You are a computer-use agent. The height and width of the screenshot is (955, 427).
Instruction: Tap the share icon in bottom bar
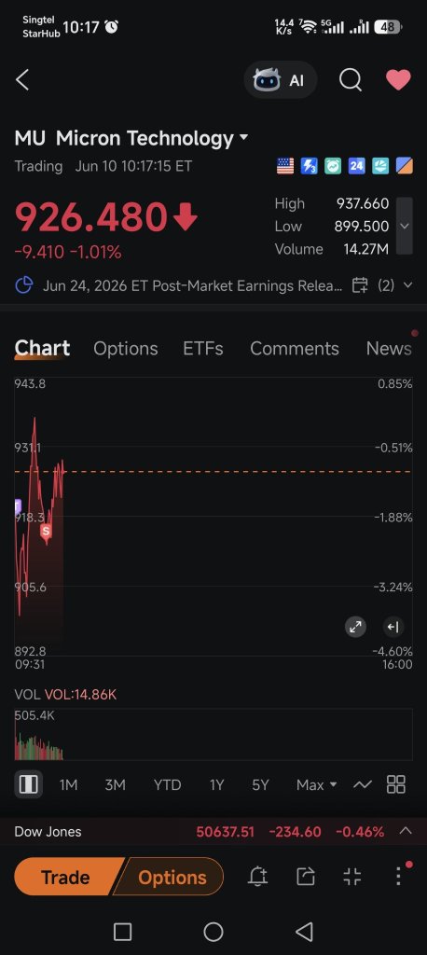(305, 877)
